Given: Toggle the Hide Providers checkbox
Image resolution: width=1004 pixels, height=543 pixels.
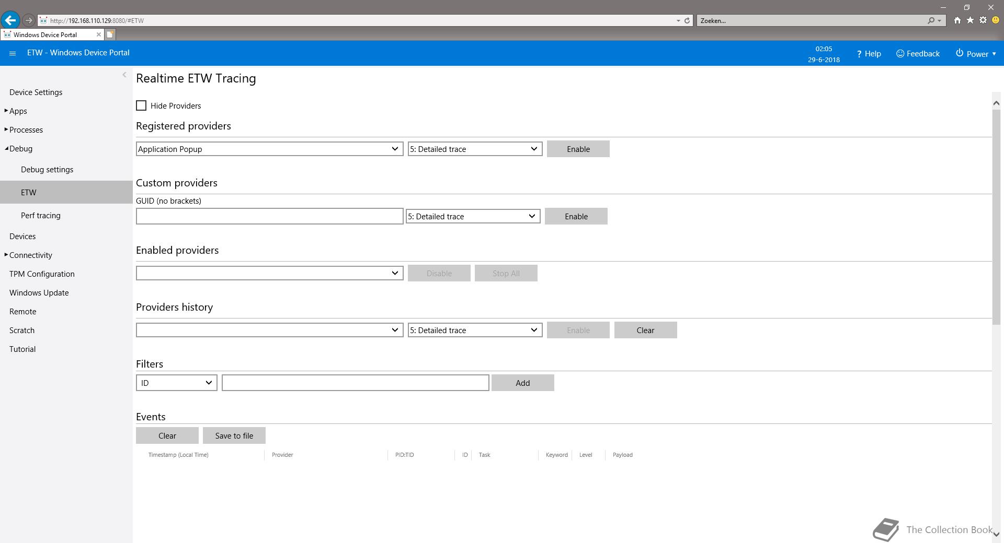Looking at the screenshot, I should click(141, 105).
